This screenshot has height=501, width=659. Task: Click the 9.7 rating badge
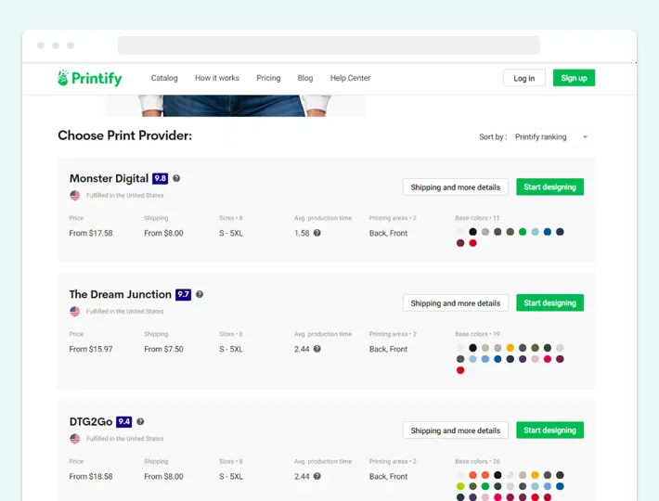pyautogui.click(x=183, y=294)
